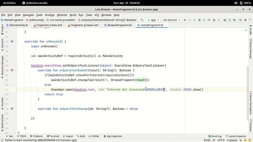Open IDE settings gear icon
This screenshot has height=142, width=253.
(x=245, y=20)
